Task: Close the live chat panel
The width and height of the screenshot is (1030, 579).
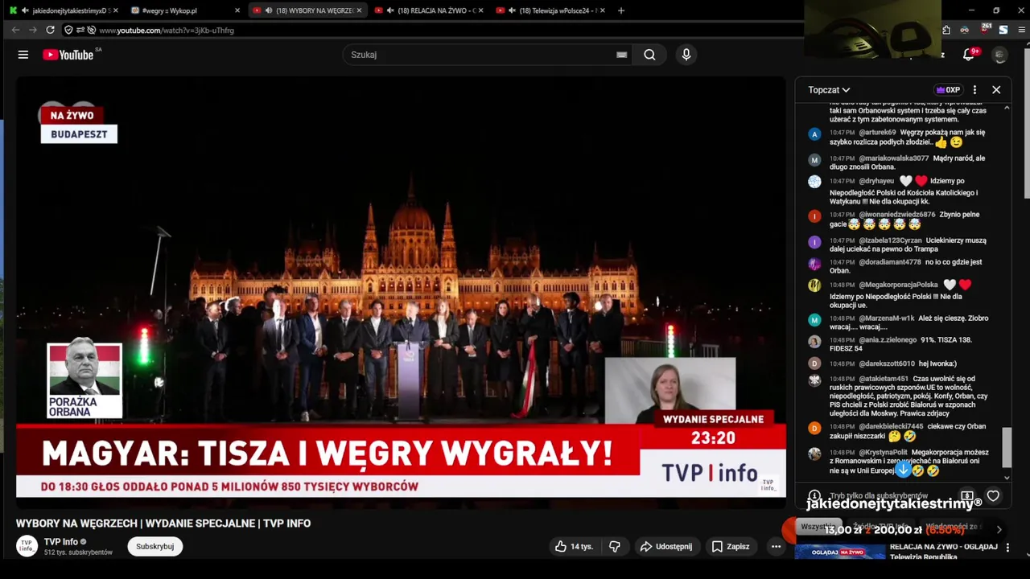Action: pyautogui.click(x=996, y=90)
